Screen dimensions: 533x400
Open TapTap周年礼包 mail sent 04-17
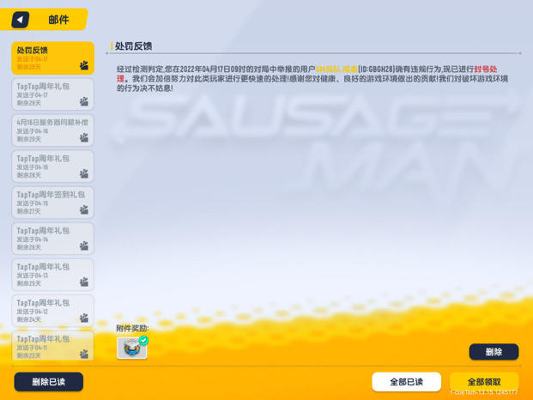[x=52, y=94]
